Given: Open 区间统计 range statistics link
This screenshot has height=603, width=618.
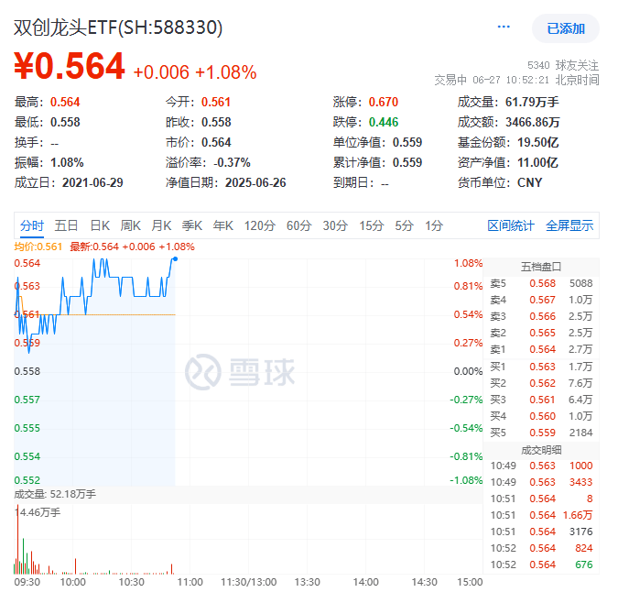Looking at the screenshot, I should click(x=511, y=225).
